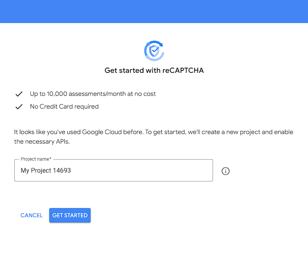This screenshot has width=308, height=265.
Task: Click the GET STARTED button
Action: click(x=70, y=215)
